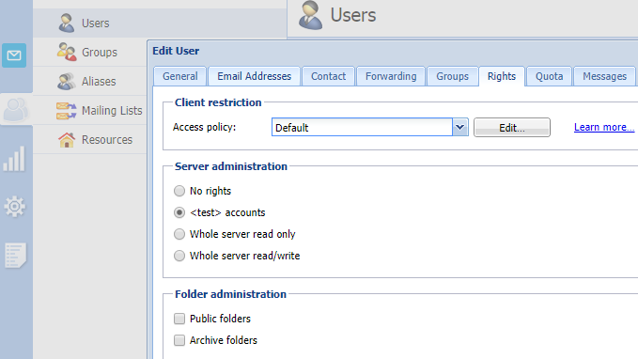Screen dimensions: 638x359
Task: Open the configuration gear sidebar icon
Action: point(15,207)
